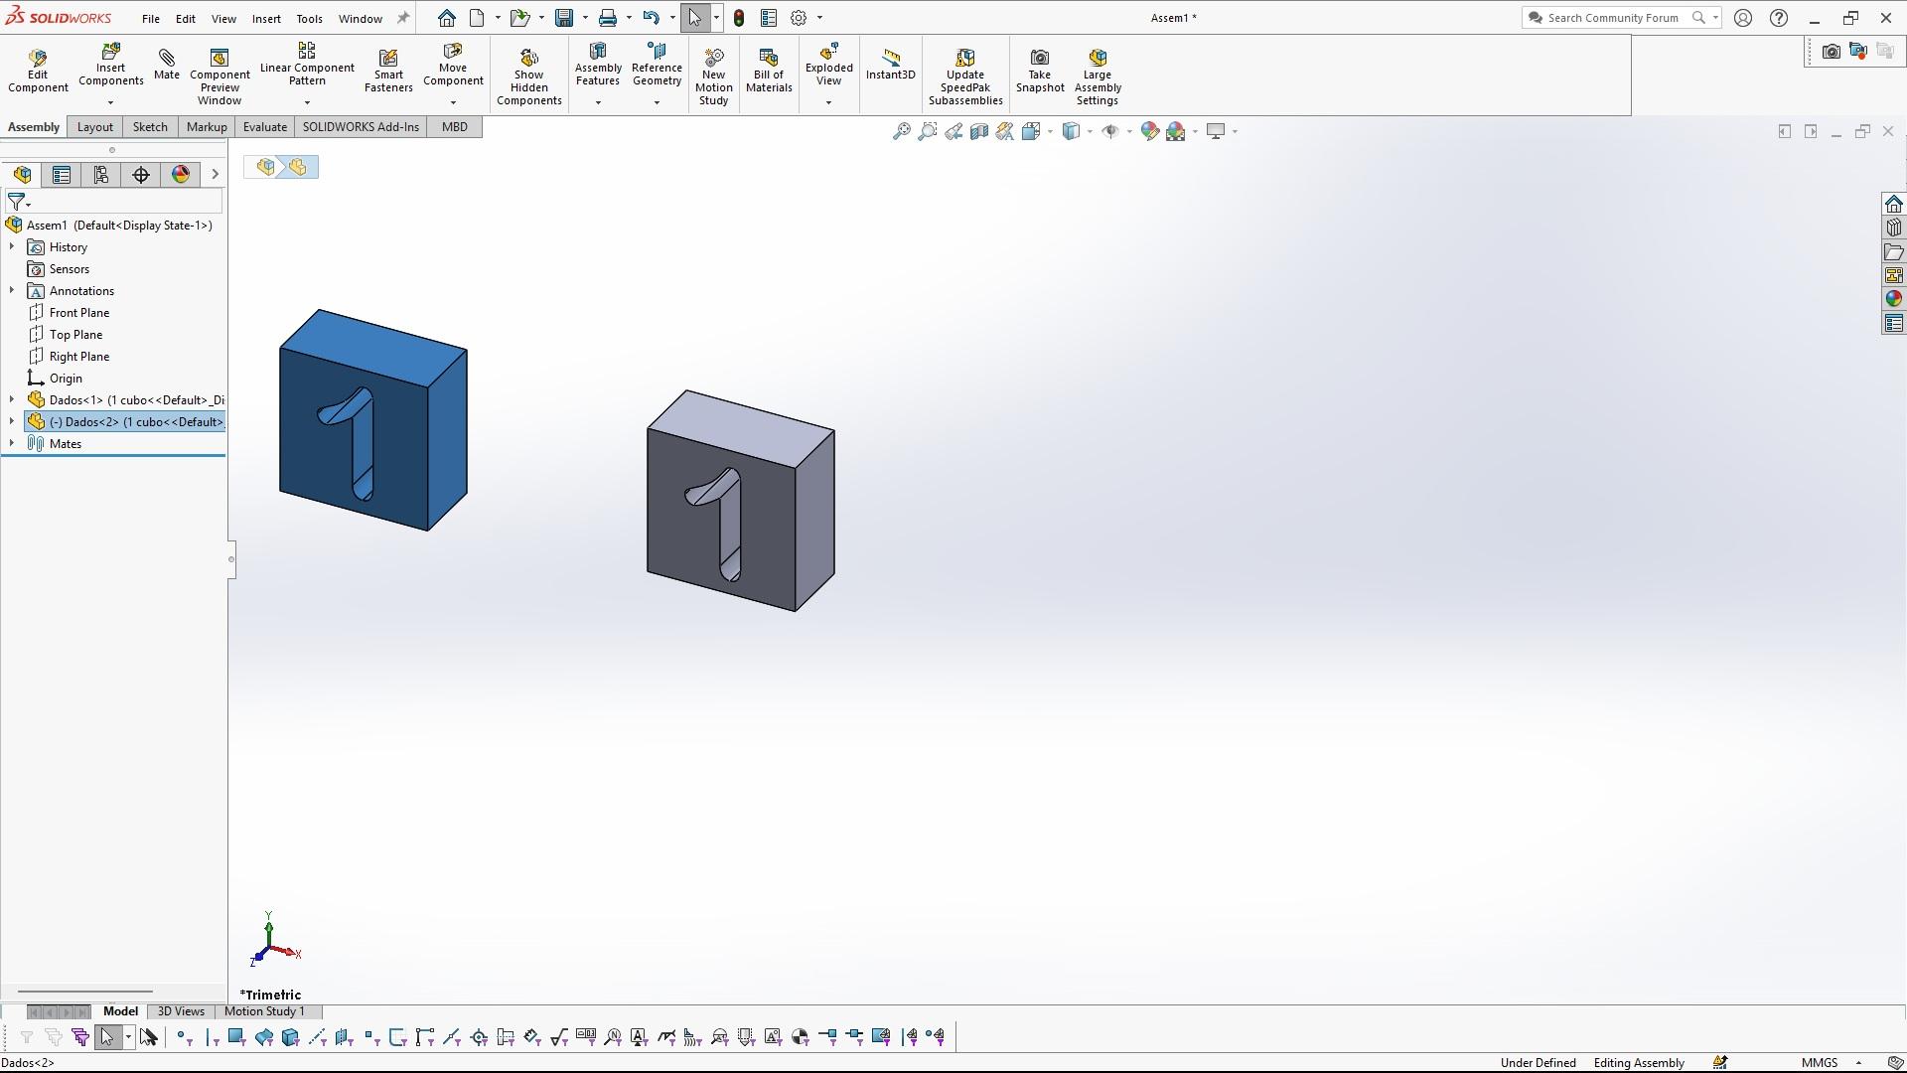This screenshot has height=1073, width=1907.
Task: Open the Section View tool
Action: 978,131
